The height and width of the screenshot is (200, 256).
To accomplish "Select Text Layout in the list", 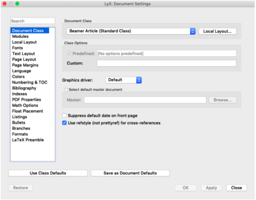I will (23, 54).
